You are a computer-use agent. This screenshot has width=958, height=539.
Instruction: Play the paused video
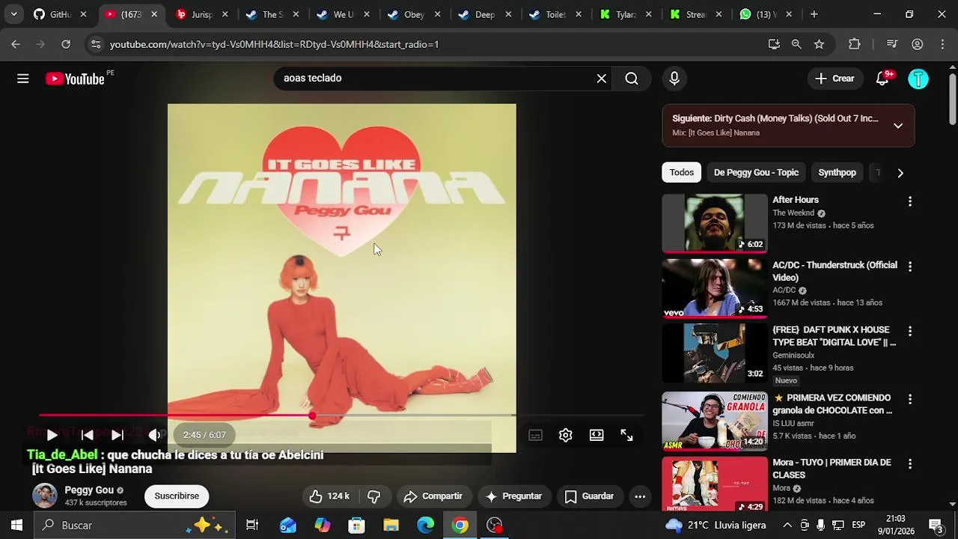(52, 435)
